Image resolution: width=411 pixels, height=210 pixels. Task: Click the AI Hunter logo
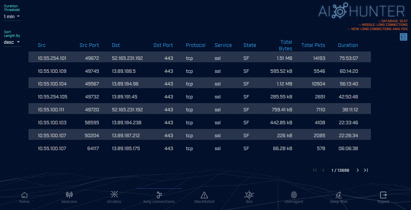point(361,11)
